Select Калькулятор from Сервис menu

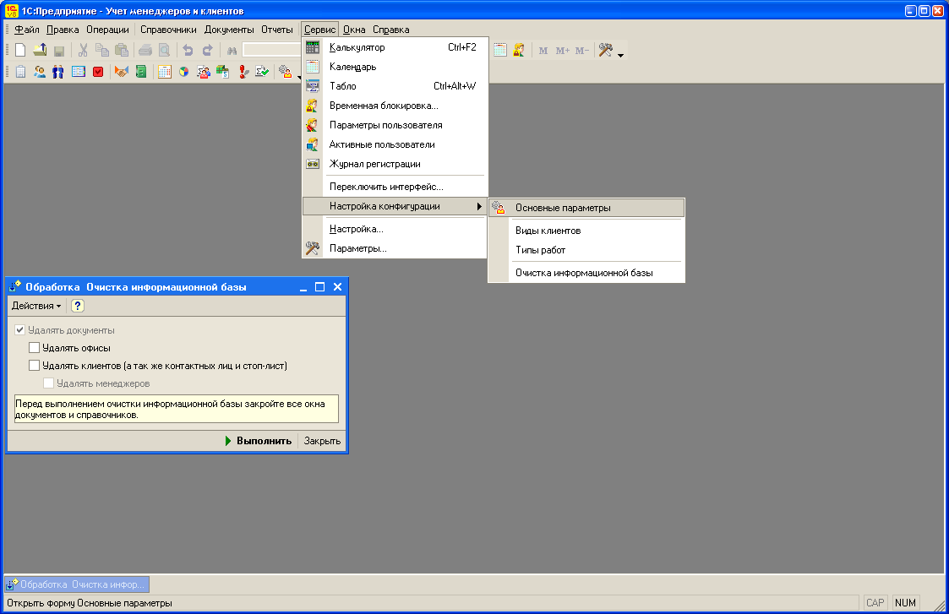395,47
